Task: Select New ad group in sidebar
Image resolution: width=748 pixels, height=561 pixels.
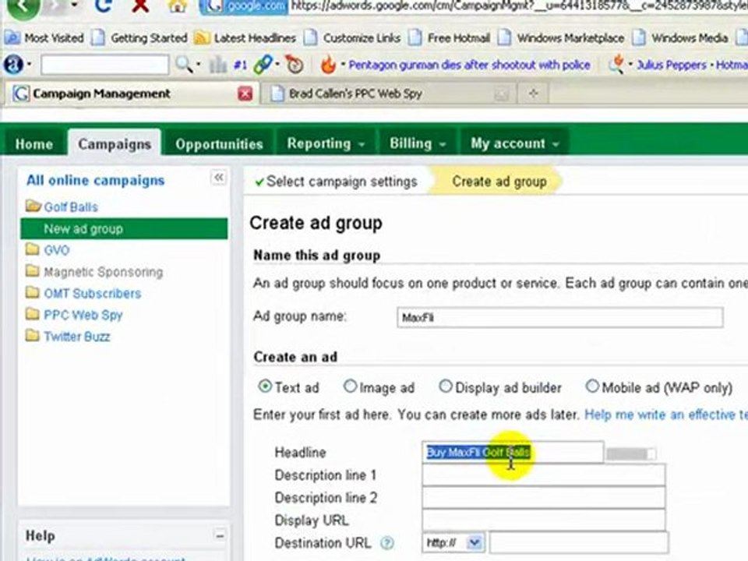Action: [x=124, y=228]
